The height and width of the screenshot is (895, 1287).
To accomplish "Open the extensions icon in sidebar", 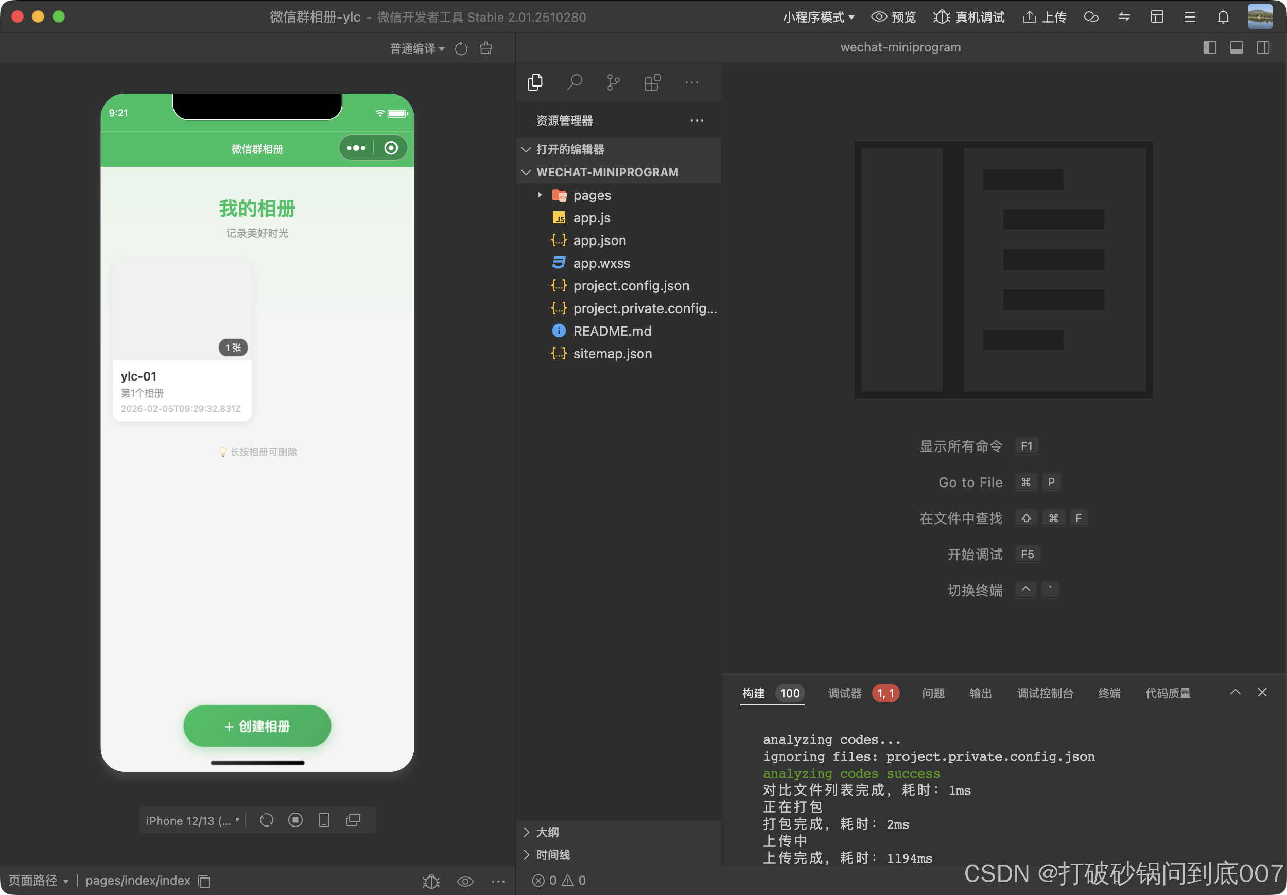I will point(652,82).
